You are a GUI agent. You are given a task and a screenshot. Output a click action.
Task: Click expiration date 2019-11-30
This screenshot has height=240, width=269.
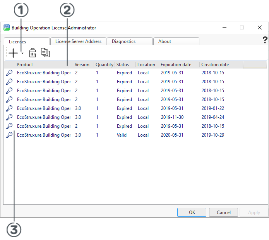pos(172,117)
